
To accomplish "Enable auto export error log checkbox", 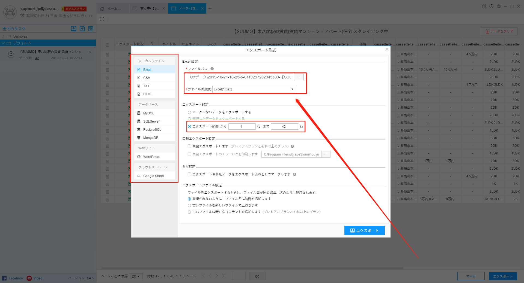I will click(x=189, y=154).
